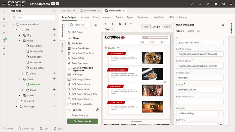235x132 pixels.
Task: Open the main hamburger navigation menu
Action: [4, 4]
